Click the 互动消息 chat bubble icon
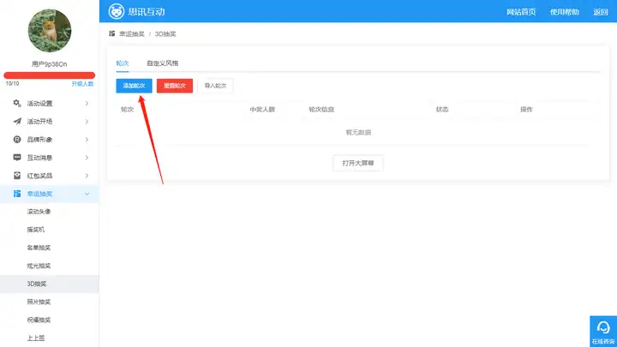Viewport: 617px width, 347px height. 17,158
